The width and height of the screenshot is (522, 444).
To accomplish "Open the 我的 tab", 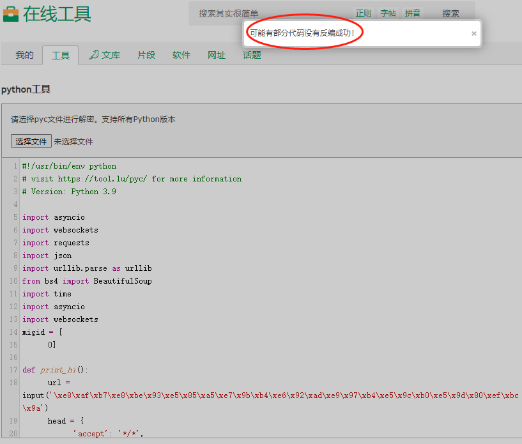I will 25,55.
